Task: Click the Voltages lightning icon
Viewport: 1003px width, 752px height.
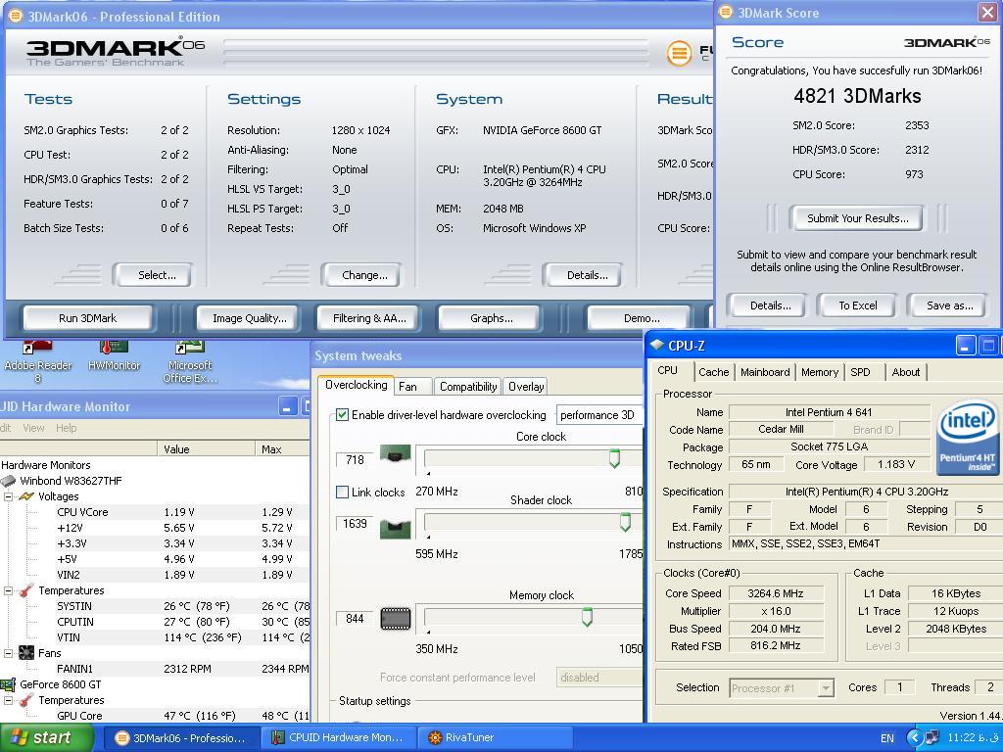Action: point(26,496)
